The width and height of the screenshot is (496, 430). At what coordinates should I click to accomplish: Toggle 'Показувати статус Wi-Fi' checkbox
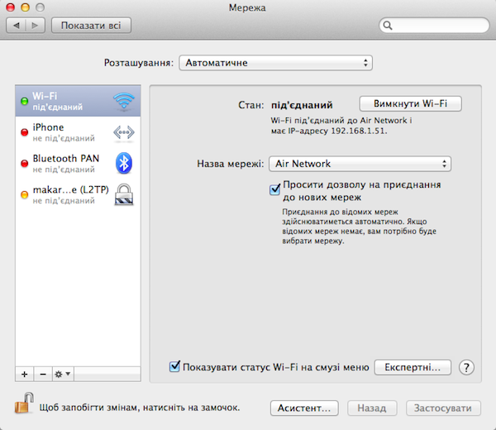pos(174,366)
